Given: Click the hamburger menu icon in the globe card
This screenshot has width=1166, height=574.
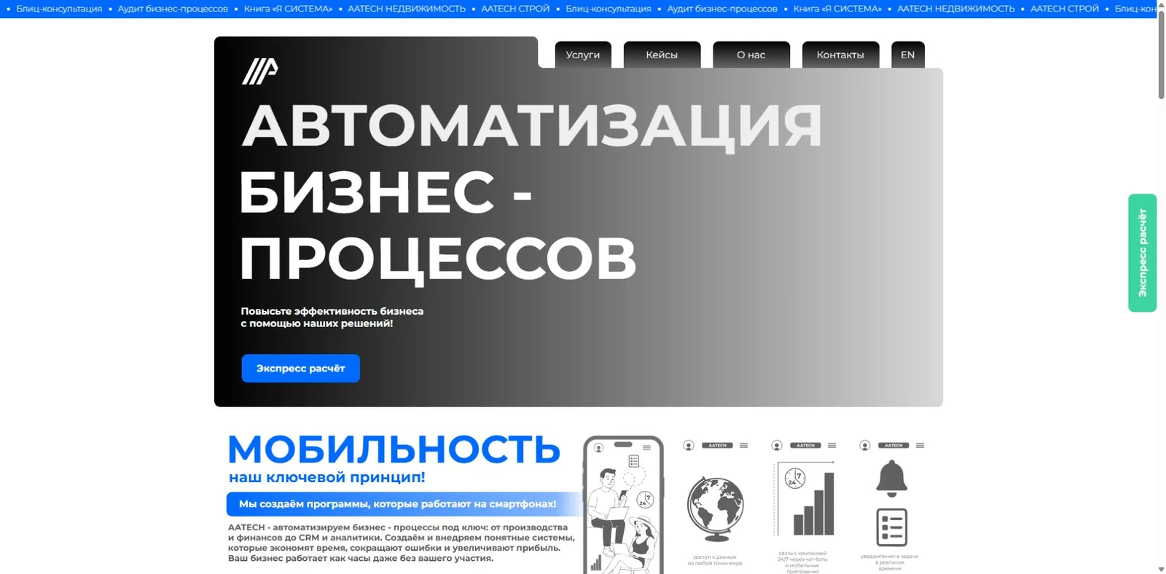Looking at the screenshot, I should (744, 445).
